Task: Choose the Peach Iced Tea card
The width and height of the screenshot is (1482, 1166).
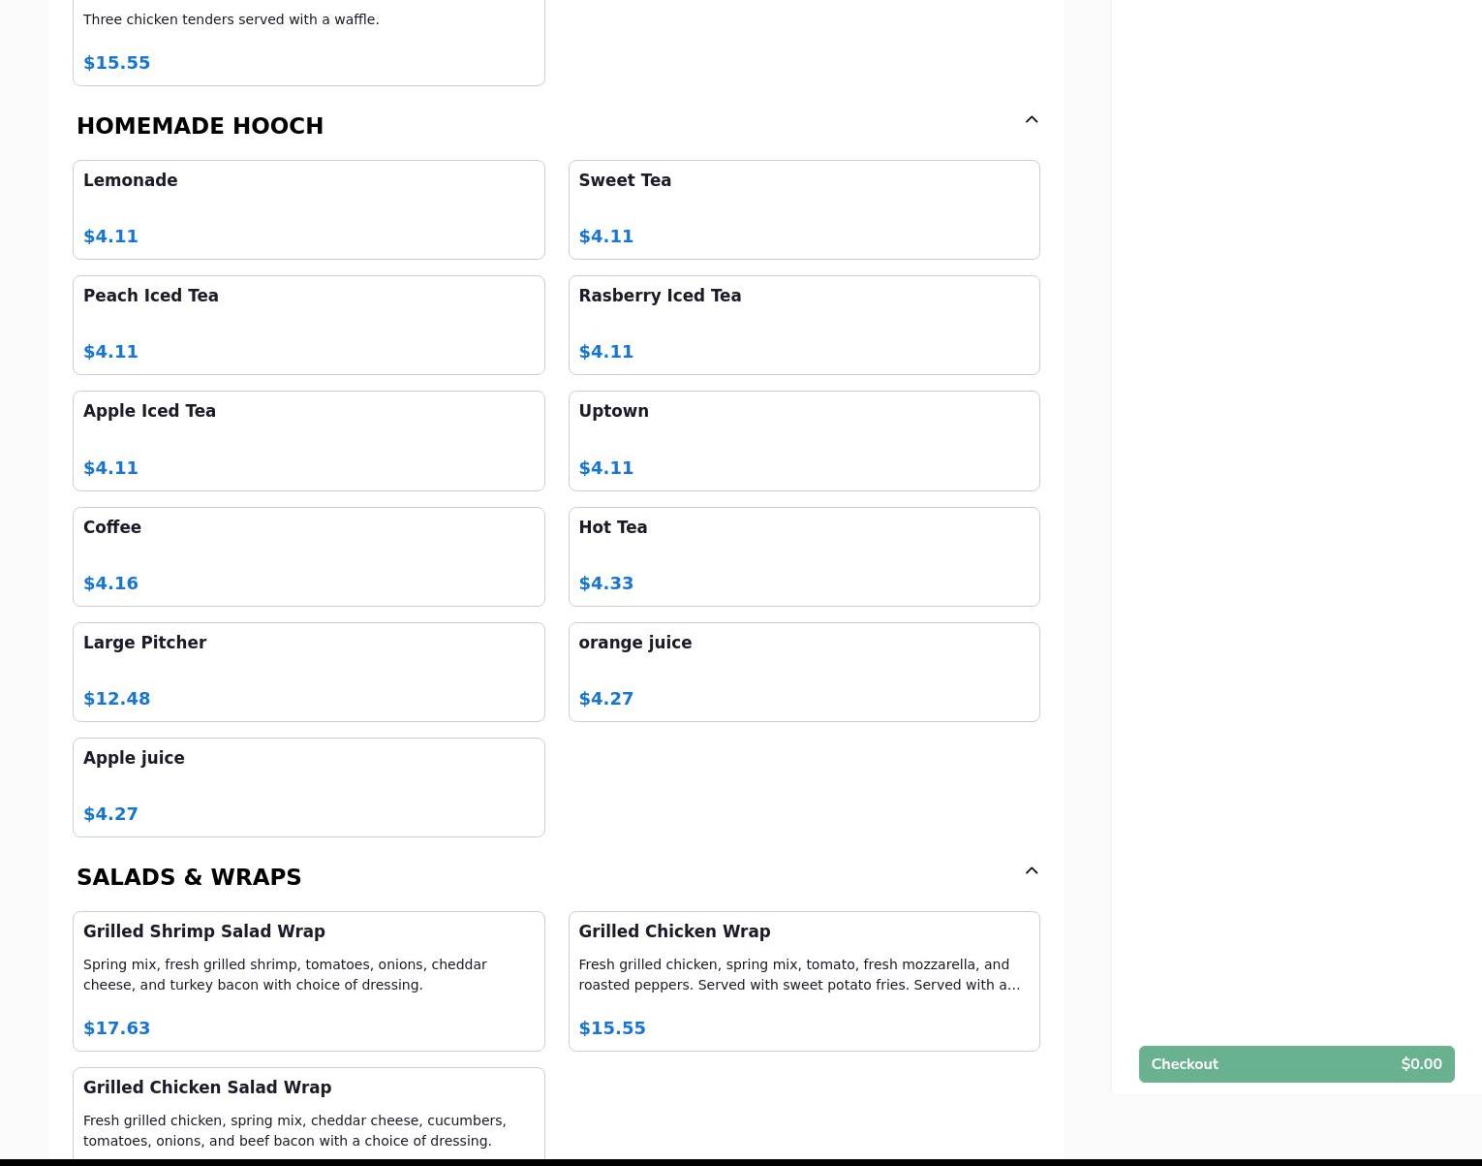Action: [x=309, y=326]
